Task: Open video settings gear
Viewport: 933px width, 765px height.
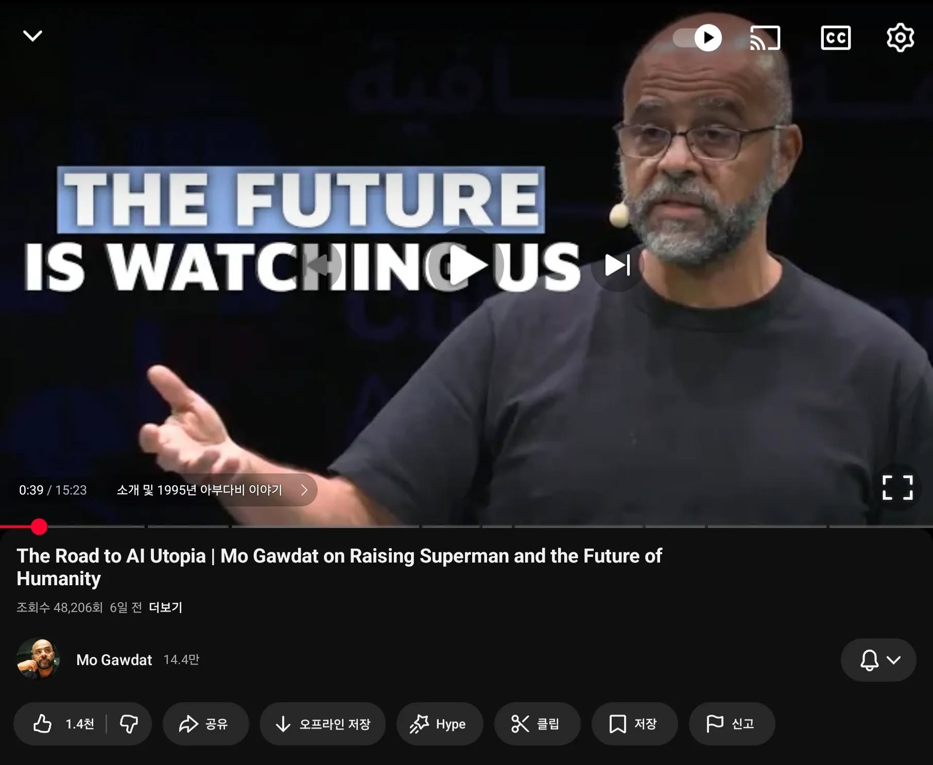Action: tap(900, 38)
